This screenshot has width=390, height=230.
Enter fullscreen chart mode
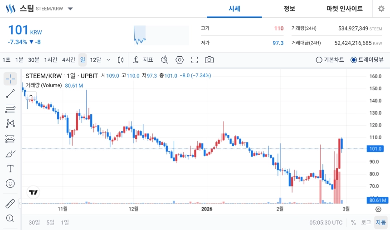pos(195,60)
